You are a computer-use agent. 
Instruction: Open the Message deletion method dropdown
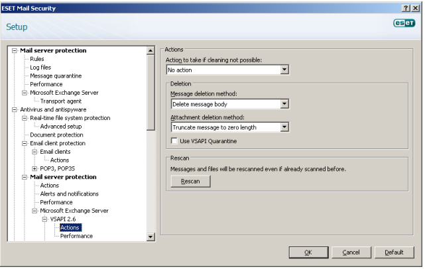(x=286, y=104)
